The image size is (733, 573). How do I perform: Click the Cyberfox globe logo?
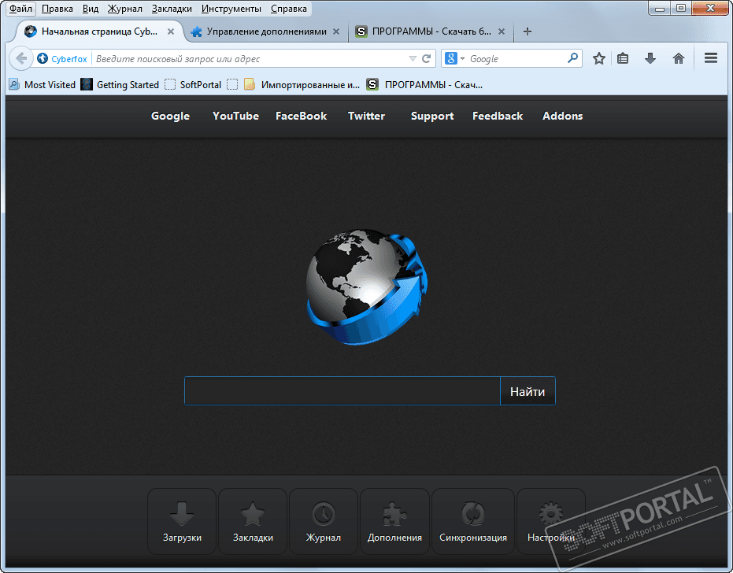[x=367, y=286]
